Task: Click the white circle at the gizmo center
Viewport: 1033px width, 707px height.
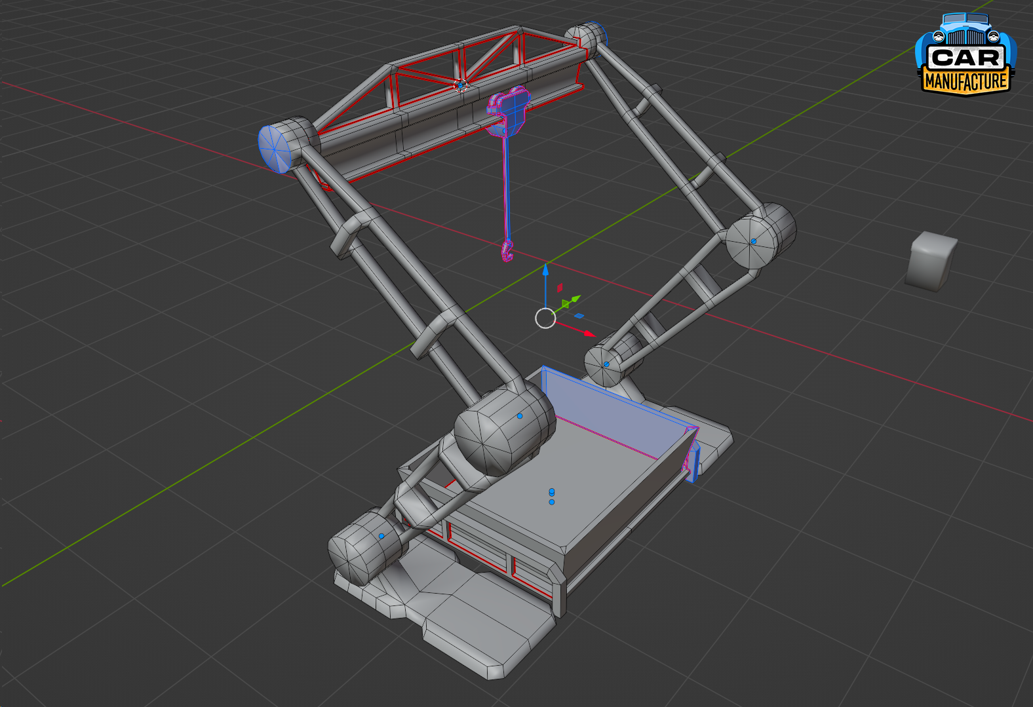Action: click(545, 318)
